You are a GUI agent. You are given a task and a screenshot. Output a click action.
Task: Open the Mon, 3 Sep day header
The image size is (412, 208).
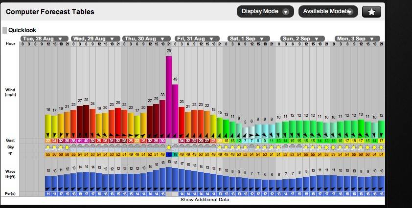coord(357,39)
